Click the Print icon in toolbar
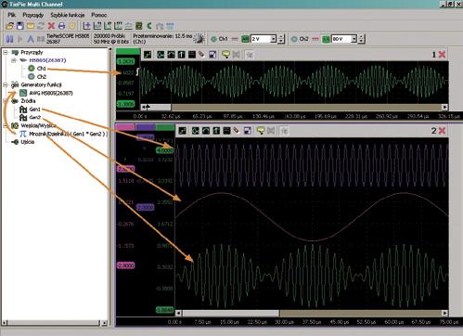The width and height of the screenshot is (463, 336). (x=61, y=26)
